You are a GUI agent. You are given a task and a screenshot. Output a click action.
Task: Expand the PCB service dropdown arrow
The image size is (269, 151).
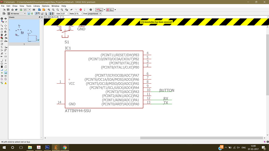[115, 10]
